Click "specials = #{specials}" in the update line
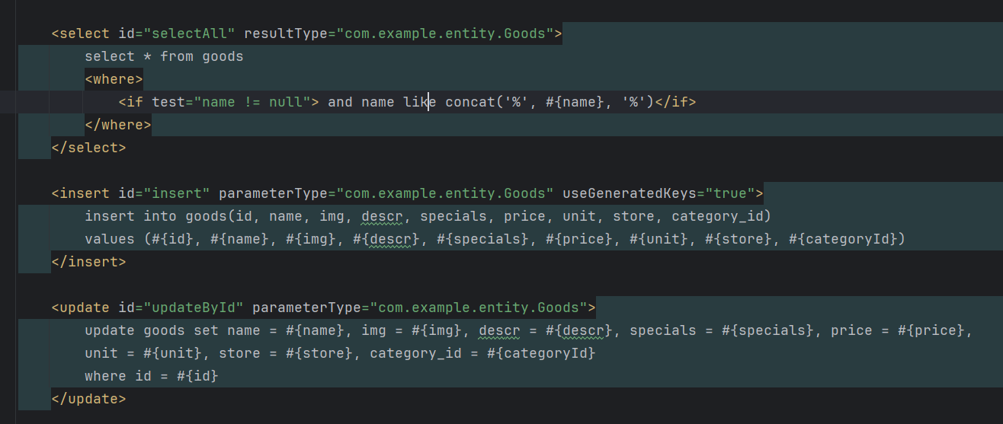Image resolution: width=1003 pixels, height=424 pixels. click(x=722, y=330)
